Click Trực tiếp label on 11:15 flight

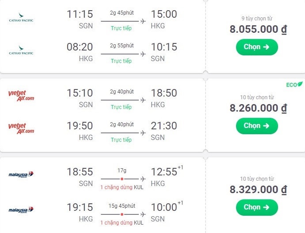[x=121, y=28]
